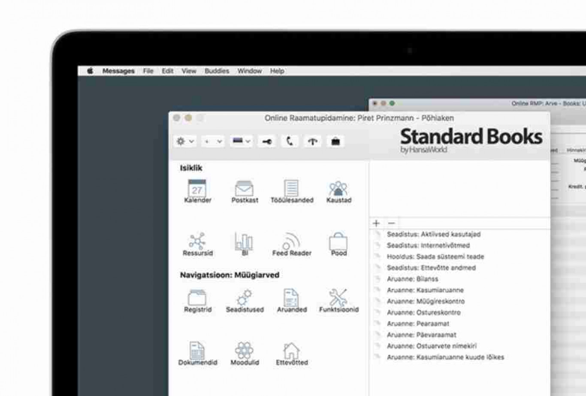
Task: Click the briefcase icon in toolbar
Action: tap(335, 142)
